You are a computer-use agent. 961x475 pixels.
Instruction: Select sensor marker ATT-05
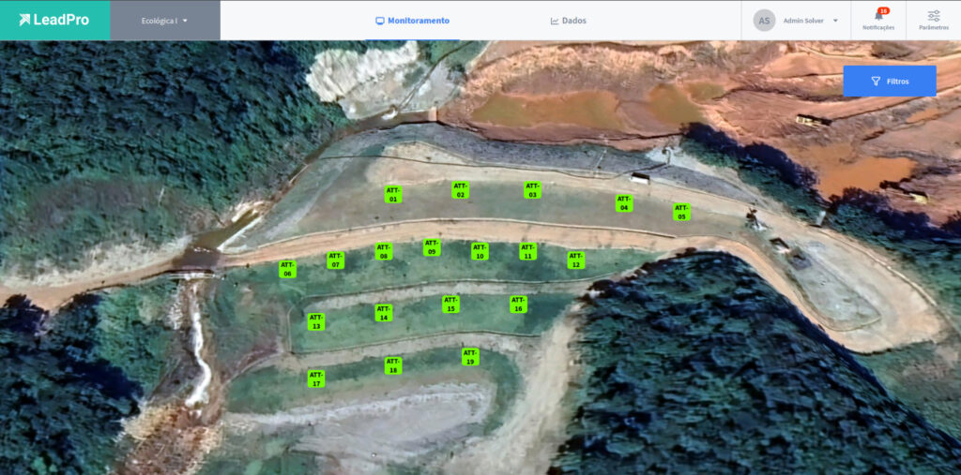[x=681, y=212]
